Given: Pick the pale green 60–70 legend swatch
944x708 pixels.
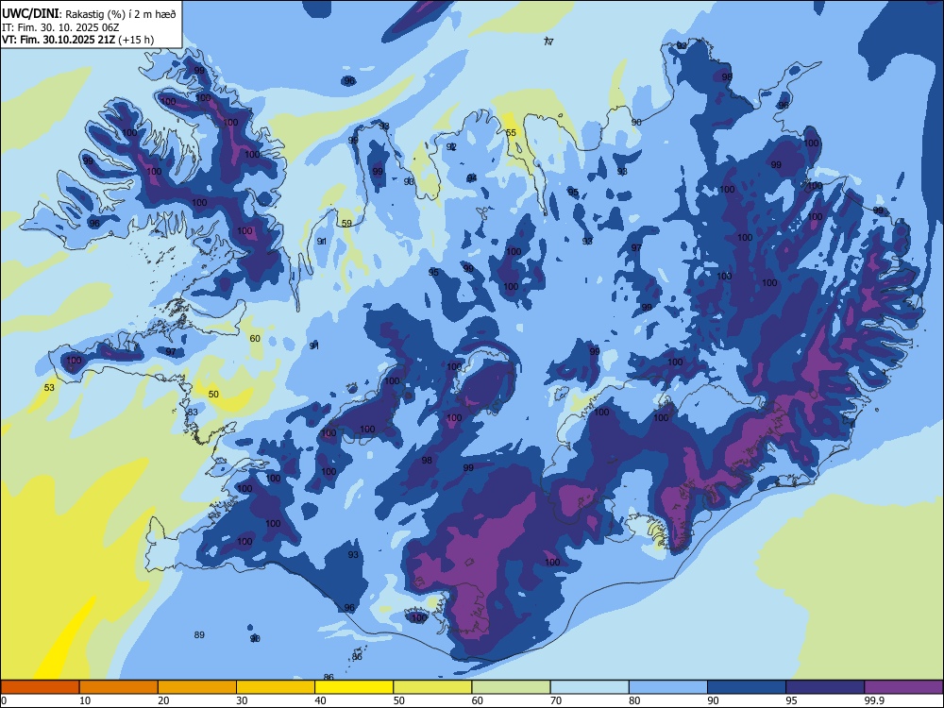Looking at the screenshot, I should click(511, 687).
